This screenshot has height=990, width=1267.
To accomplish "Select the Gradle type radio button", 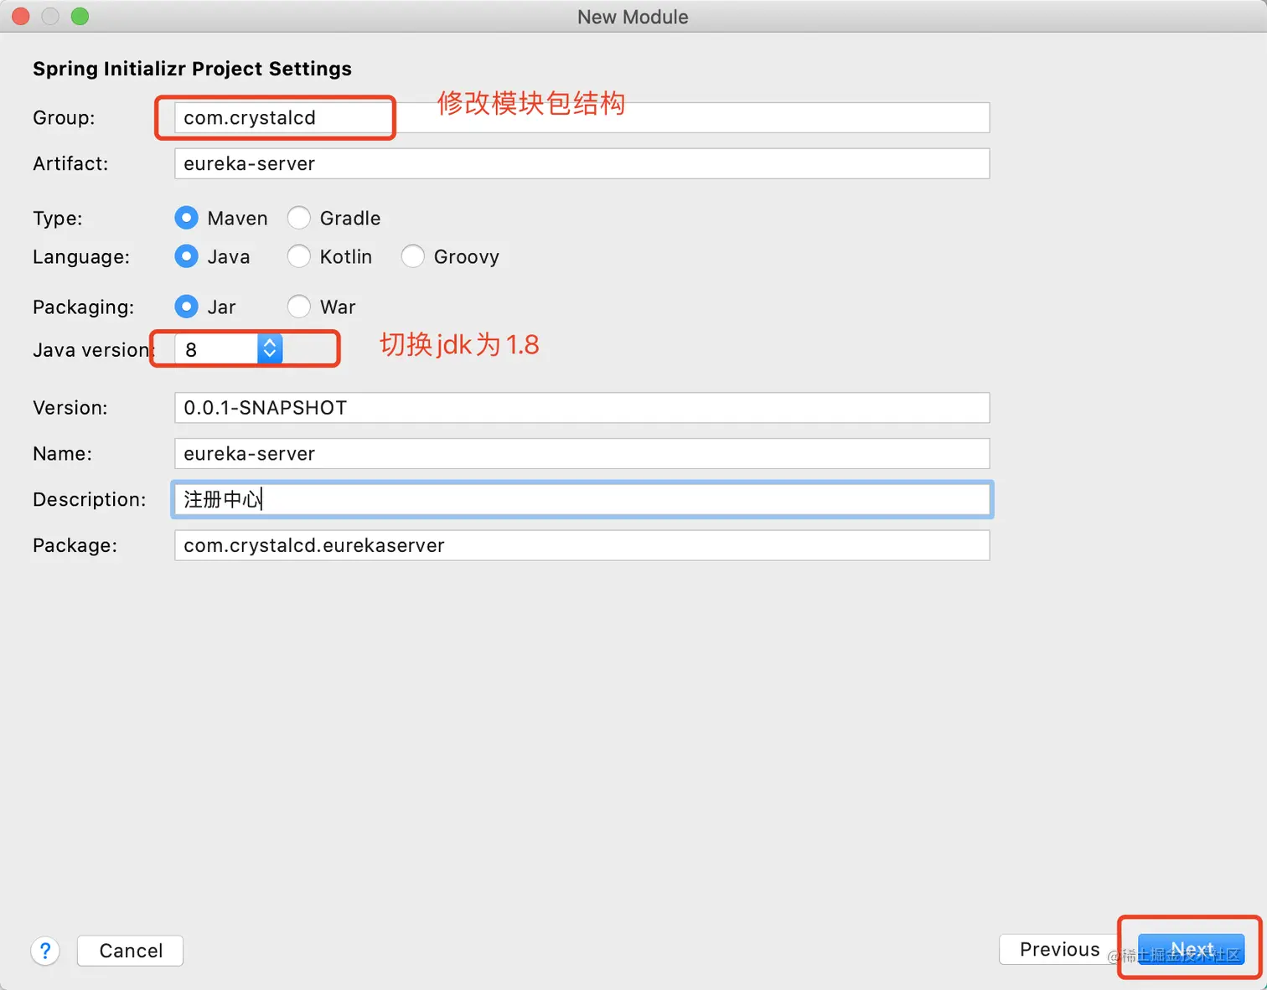I will pyautogui.click(x=299, y=218).
